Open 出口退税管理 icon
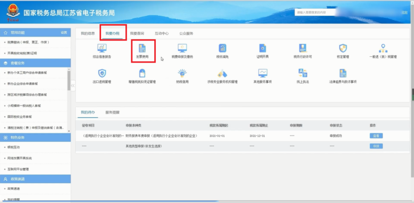The height and width of the screenshot is (203, 414). (x=102, y=73)
